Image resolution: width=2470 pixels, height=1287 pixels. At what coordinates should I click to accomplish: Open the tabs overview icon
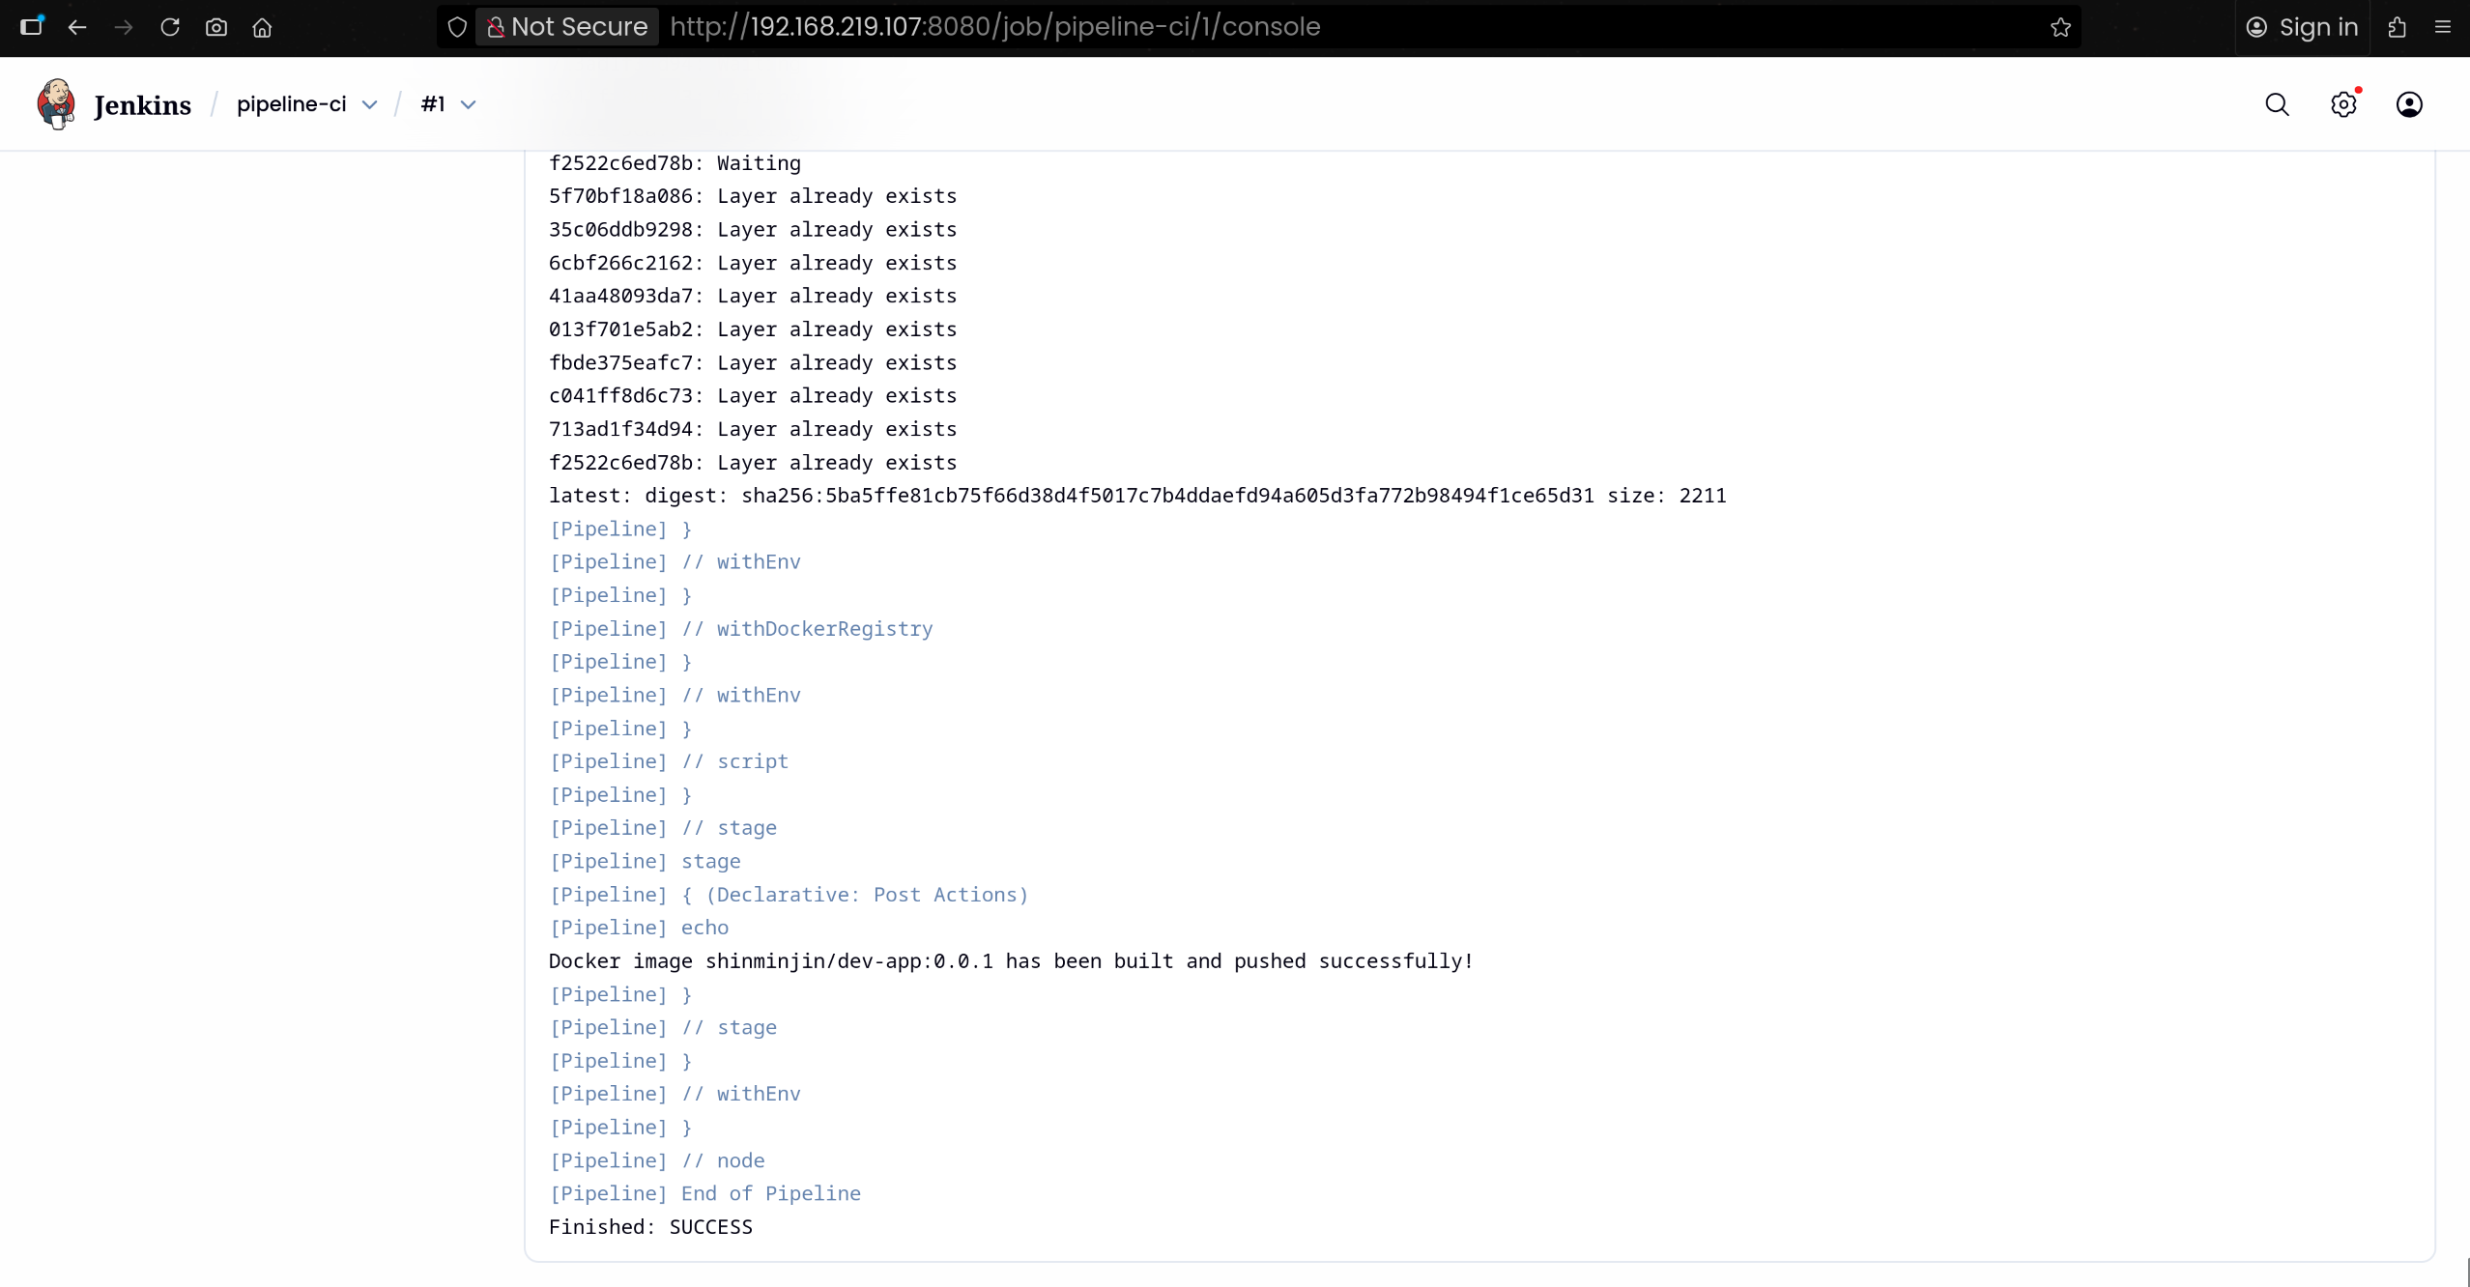pyautogui.click(x=31, y=27)
